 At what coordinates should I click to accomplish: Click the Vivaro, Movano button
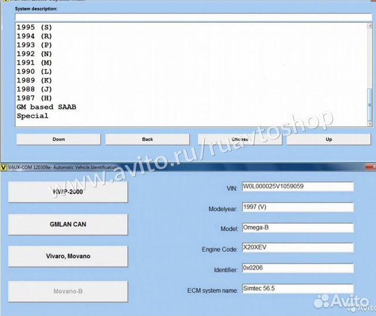click(x=68, y=256)
